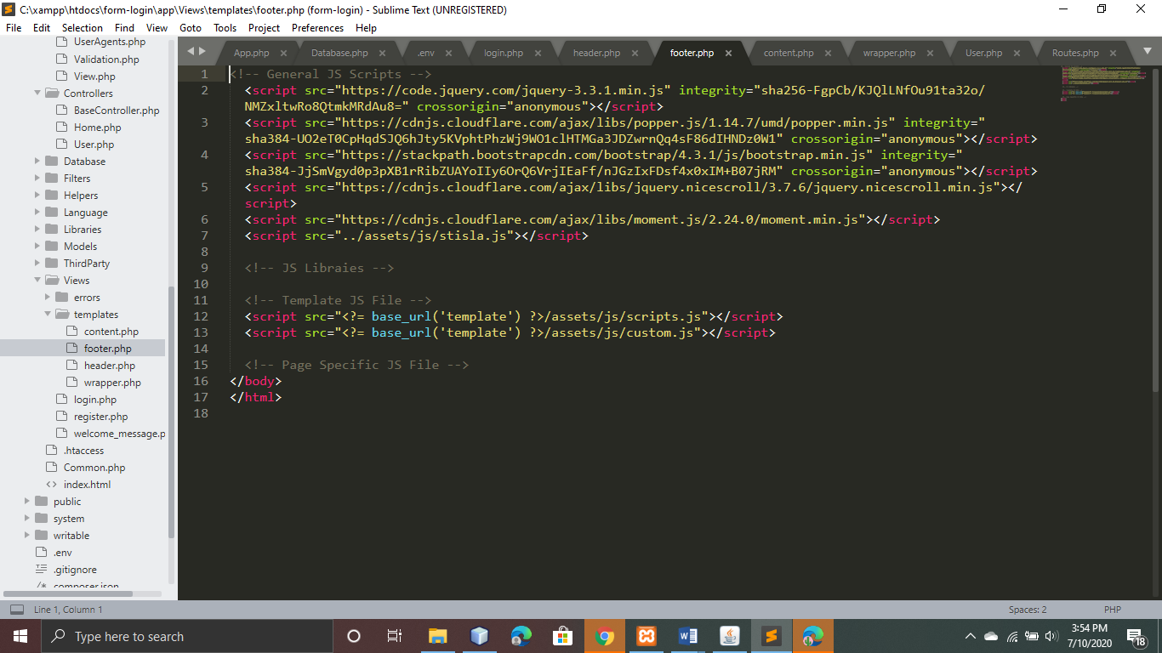
Task: Change indentation via Spaces: 2
Action: tap(1028, 610)
